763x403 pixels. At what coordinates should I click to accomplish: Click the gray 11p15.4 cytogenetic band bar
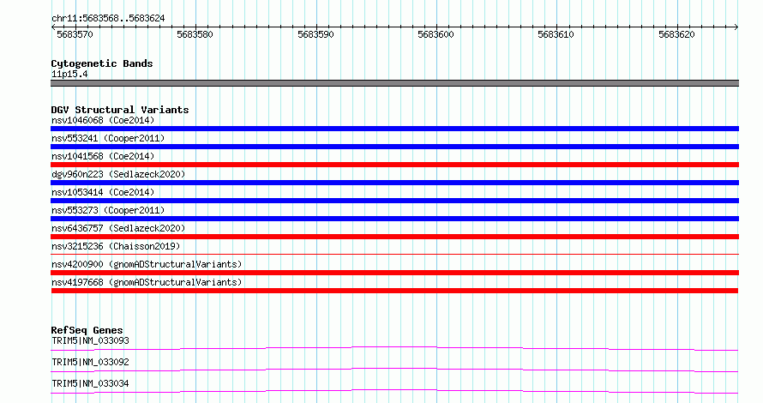(394, 83)
